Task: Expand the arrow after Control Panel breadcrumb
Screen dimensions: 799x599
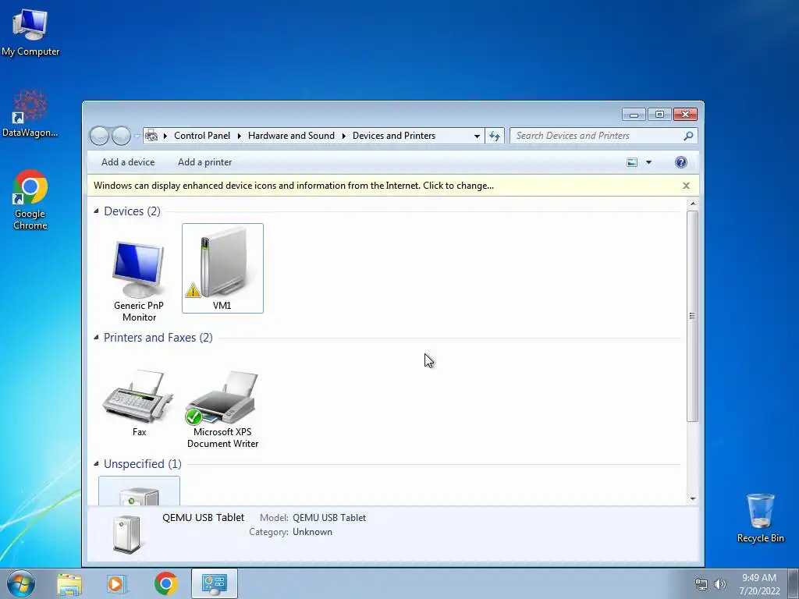Action: tap(239, 136)
